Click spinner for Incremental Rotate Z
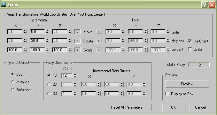 (x=70, y=41)
